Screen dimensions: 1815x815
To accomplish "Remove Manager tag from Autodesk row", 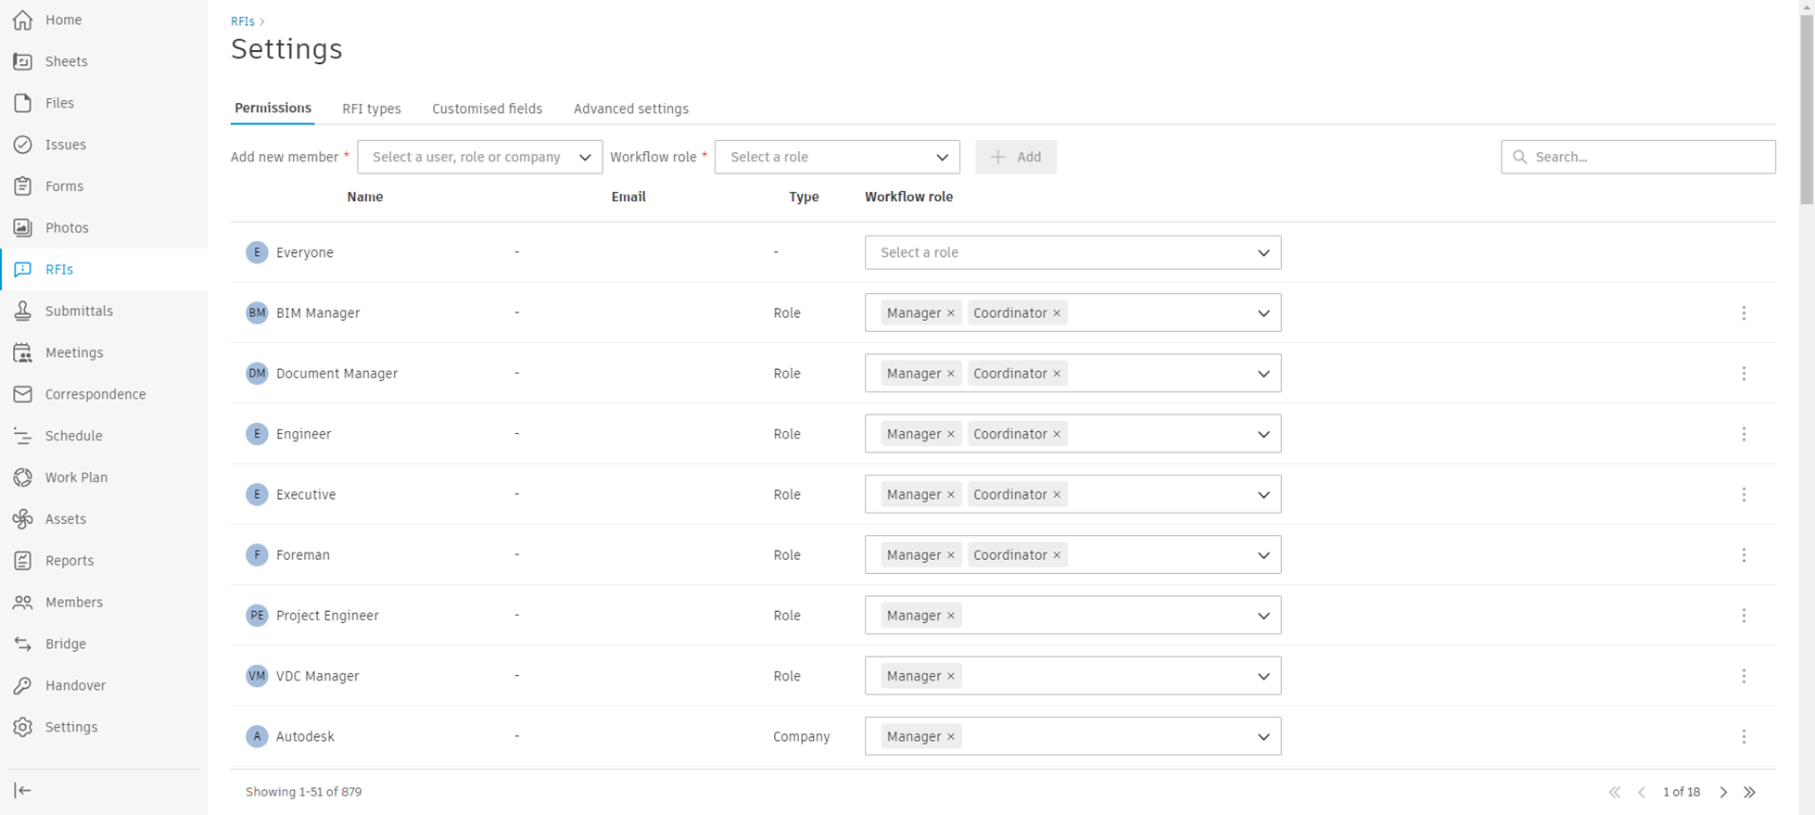I will [951, 737].
